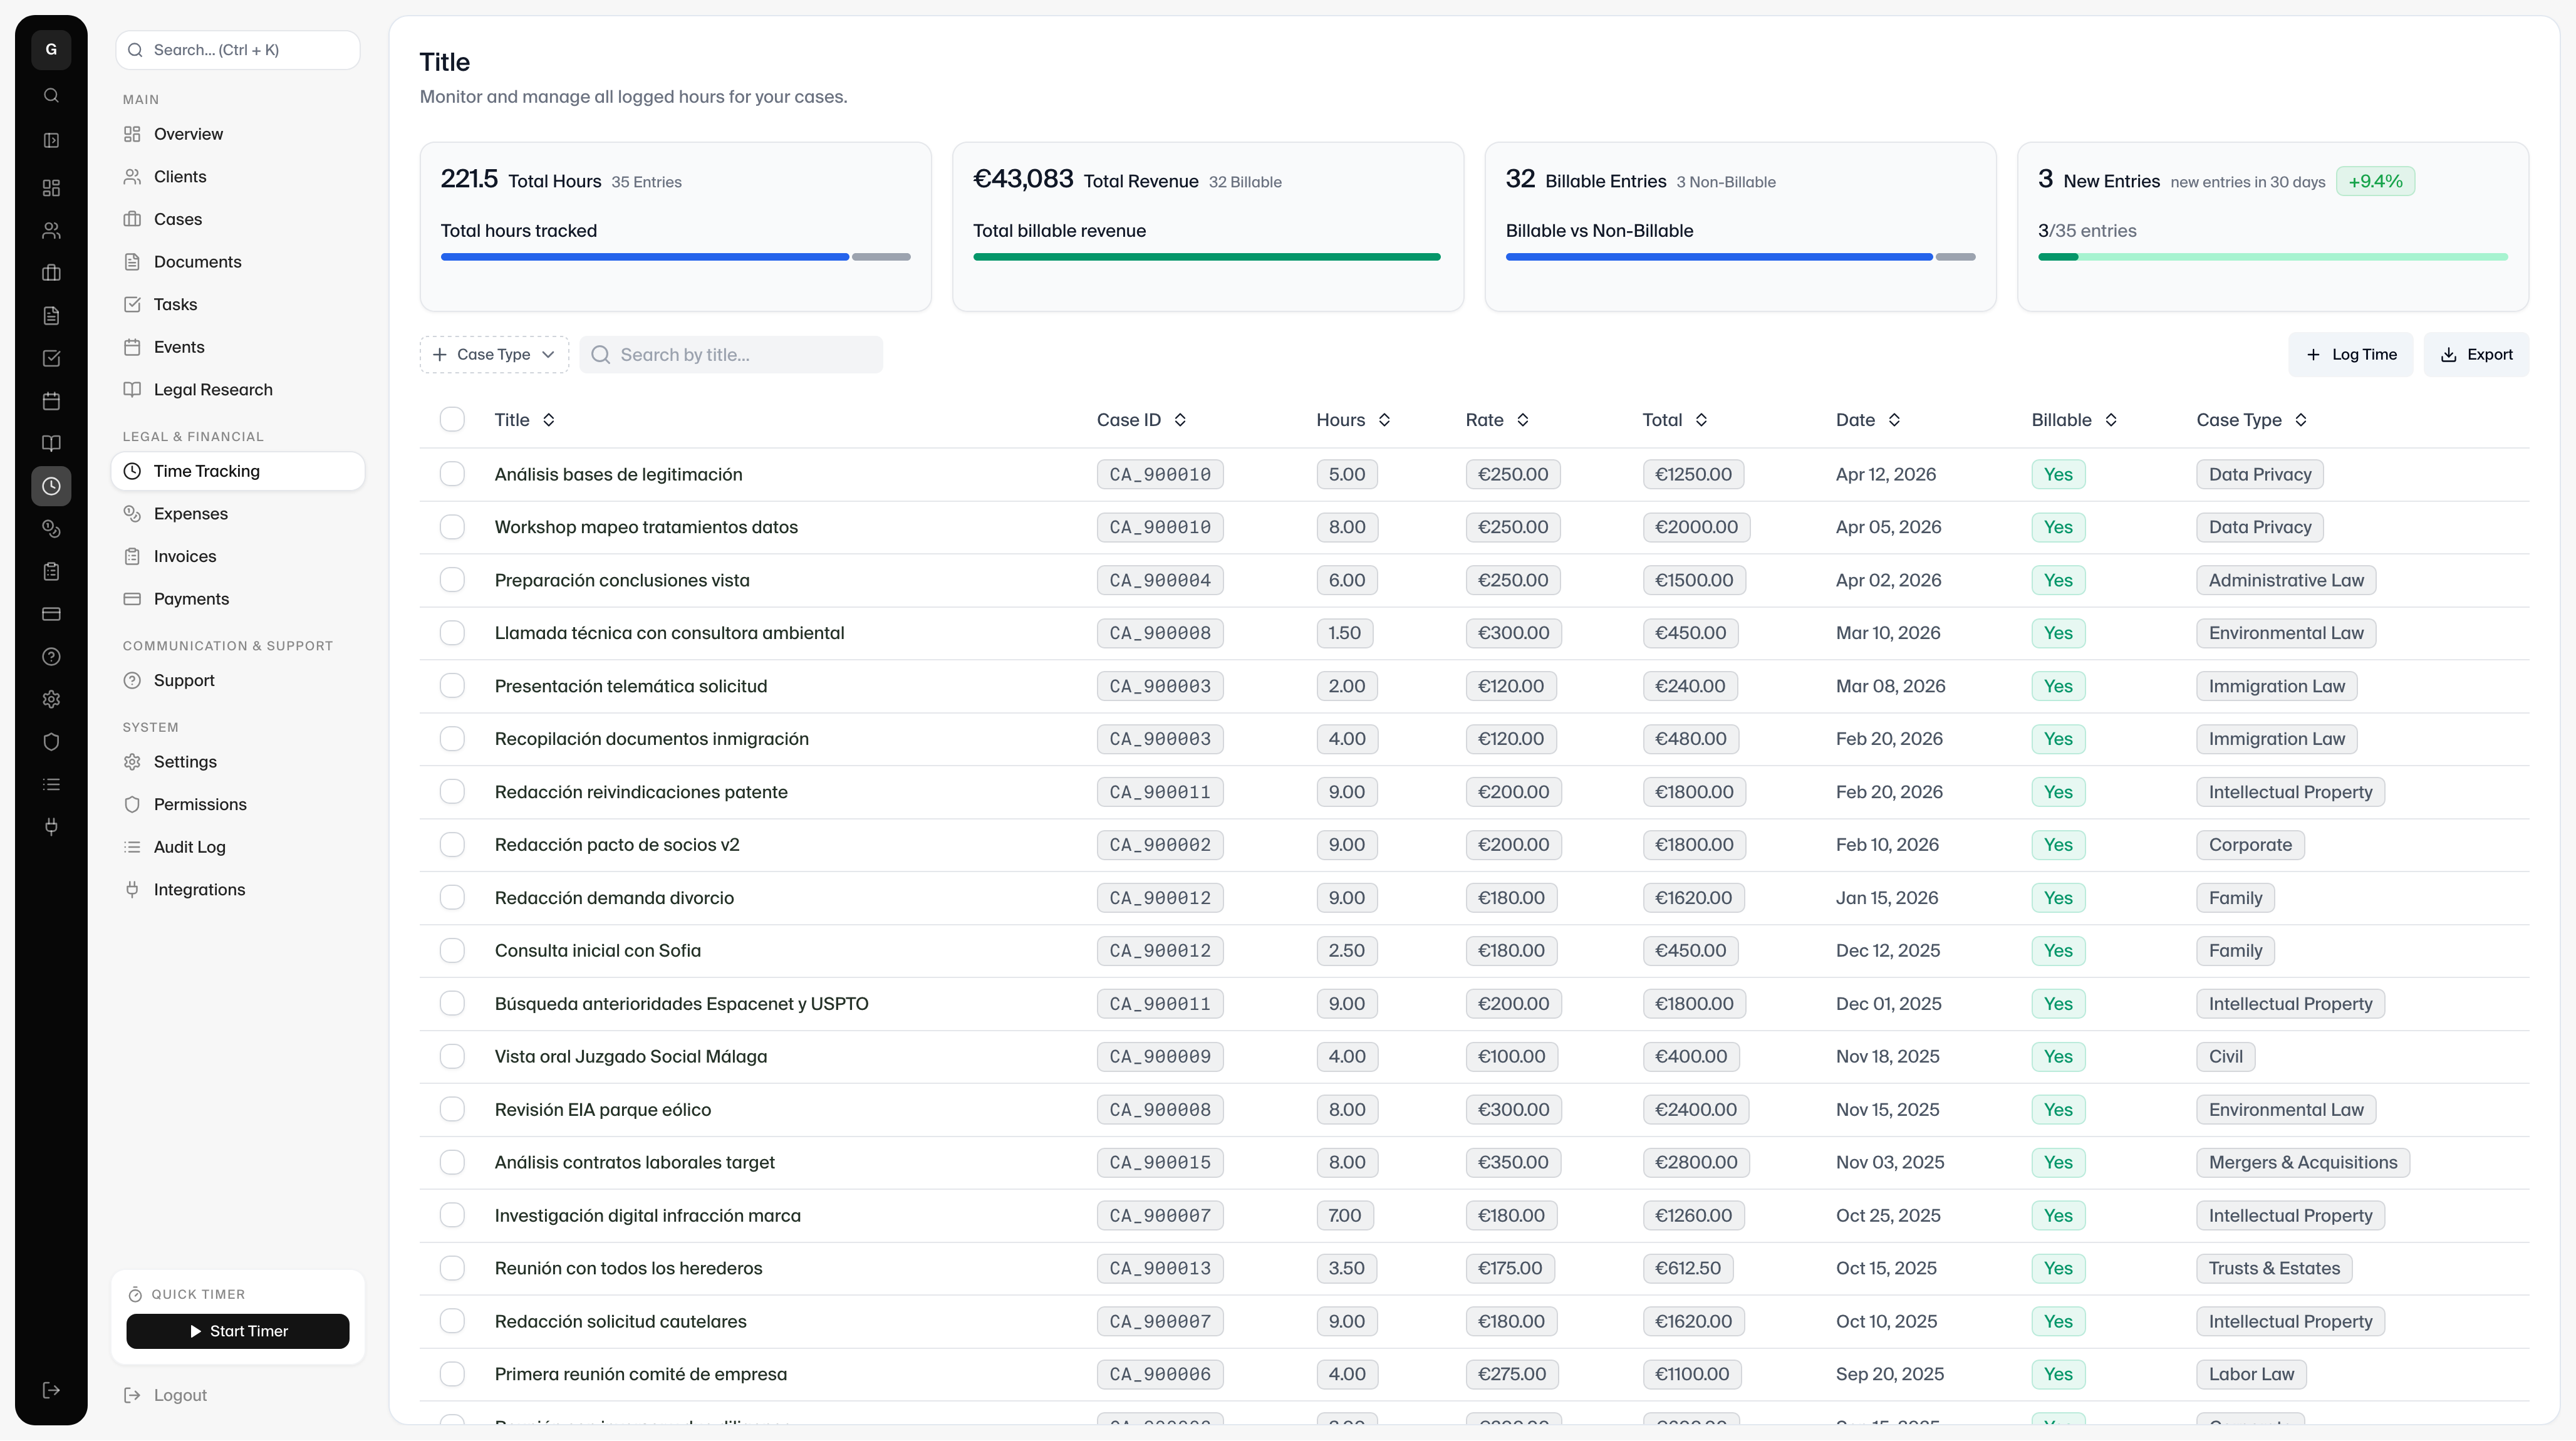Click the play icon on Start Timer
This screenshot has height=1441, width=2576.
coord(196,1331)
